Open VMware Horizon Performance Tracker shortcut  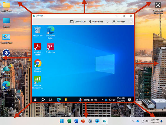coord(38,82)
